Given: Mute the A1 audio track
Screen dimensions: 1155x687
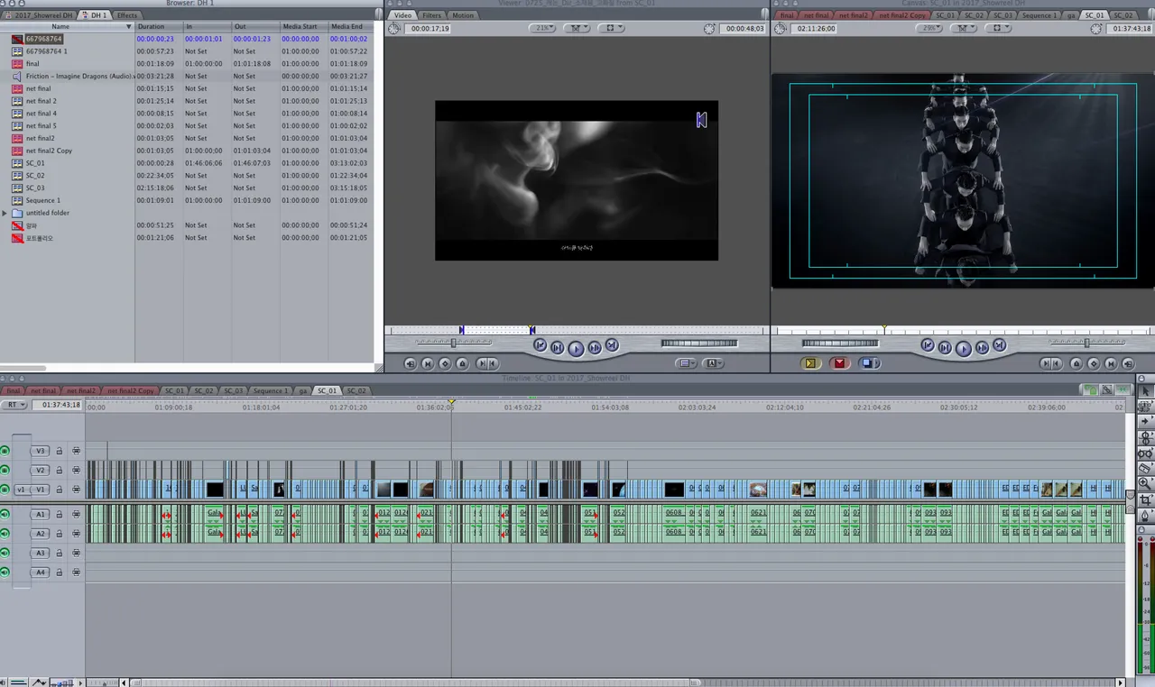Looking at the screenshot, I should click(x=5, y=514).
